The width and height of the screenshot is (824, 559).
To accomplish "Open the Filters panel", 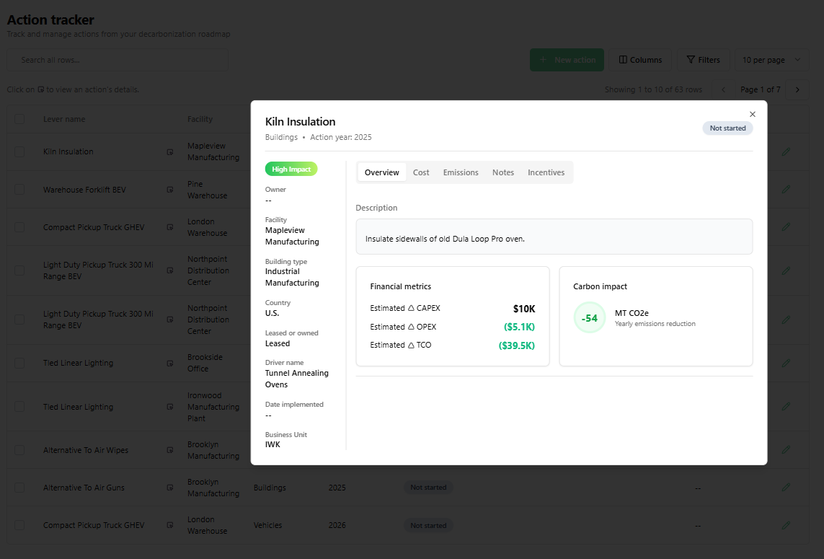I will [x=703, y=60].
